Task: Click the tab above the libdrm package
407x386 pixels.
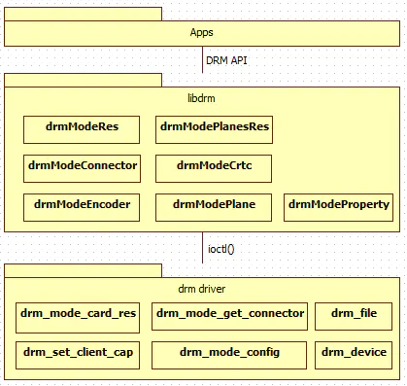Action: click(83, 80)
